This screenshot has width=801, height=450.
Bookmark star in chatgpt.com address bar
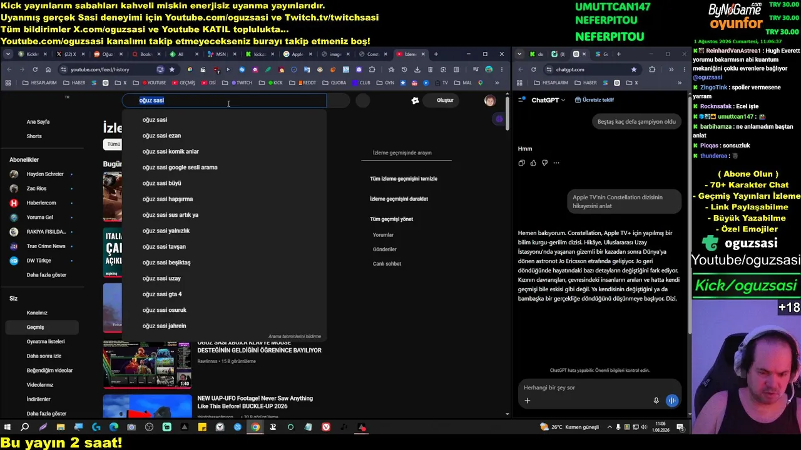point(634,69)
